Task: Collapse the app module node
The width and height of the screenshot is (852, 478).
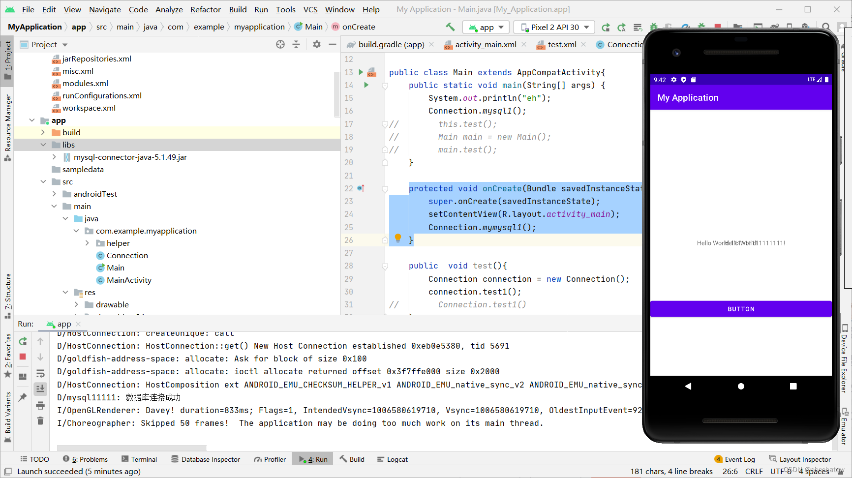Action: 32,120
